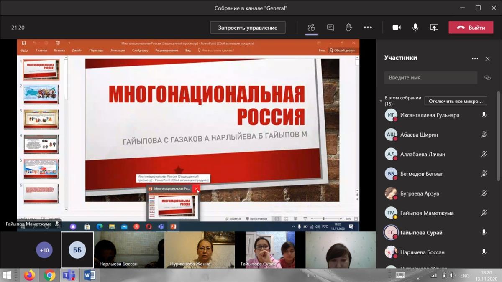The height and width of the screenshot is (282, 502).
Task: Open the meeting chat icon
Action: (x=330, y=28)
